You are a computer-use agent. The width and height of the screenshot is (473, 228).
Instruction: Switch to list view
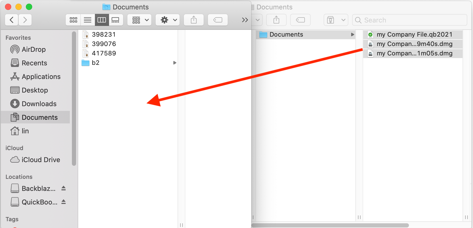pyautogui.click(x=88, y=20)
